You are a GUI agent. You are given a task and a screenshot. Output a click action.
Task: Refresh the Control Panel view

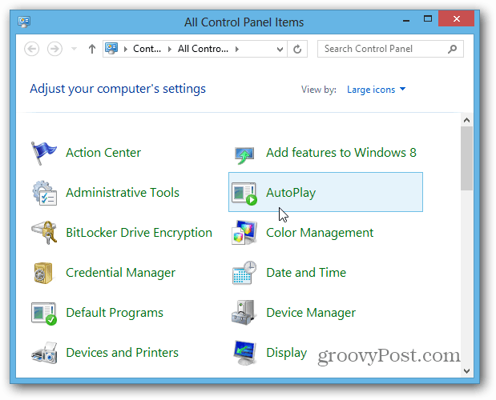click(297, 49)
